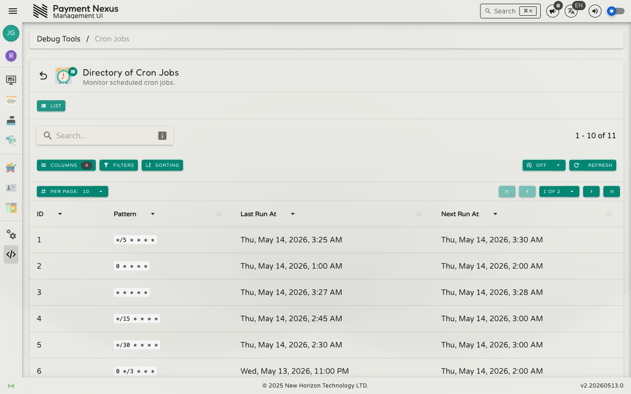The image size is (631, 394).
Task: Open the COLUMNS selector button
Action: tap(66, 165)
